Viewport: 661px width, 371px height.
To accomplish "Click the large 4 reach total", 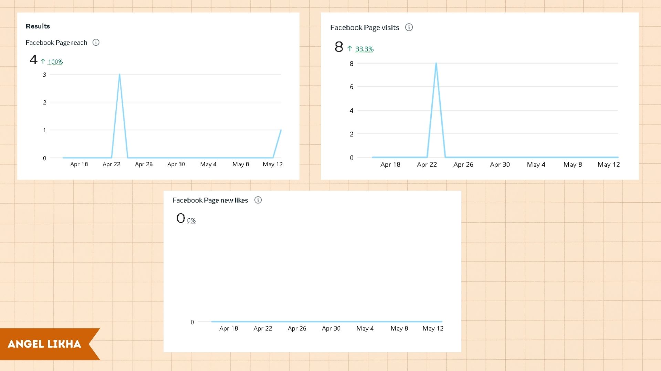I will click(x=33, y=60).
